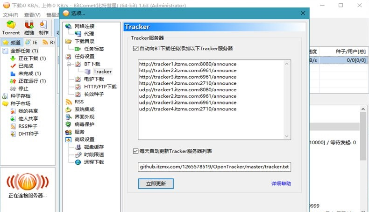The height and width of the screenshot is (212, 369).
Task: Open 高级设置 advanced settings icon
Action: click(69, 139)
